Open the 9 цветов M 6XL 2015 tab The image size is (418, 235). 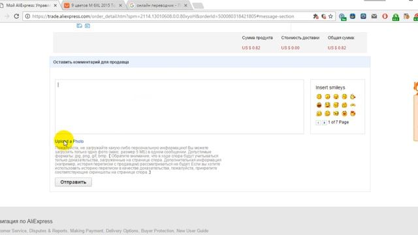tap(93, 5)
